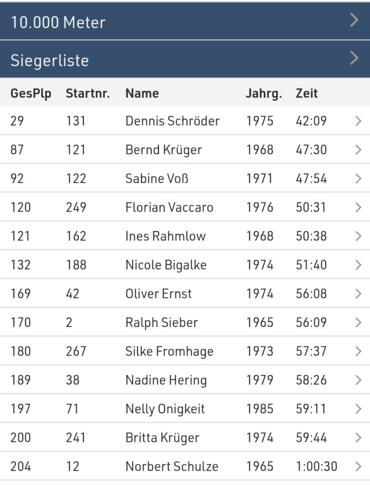Click the Startnr. column header
Screen dimensions: 370x486
click(x=88, y=93)
